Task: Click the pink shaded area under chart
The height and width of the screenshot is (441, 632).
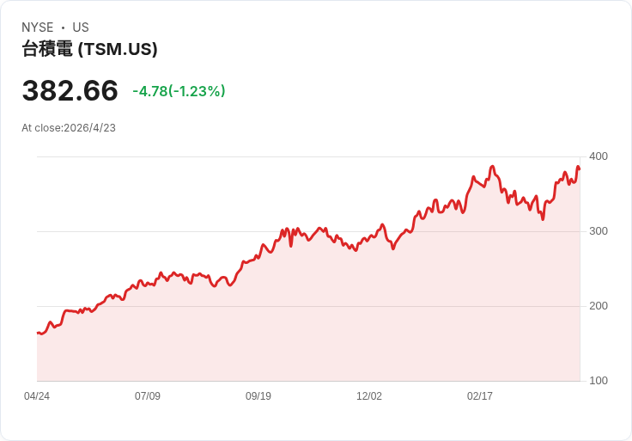Action: coord(343,327)
